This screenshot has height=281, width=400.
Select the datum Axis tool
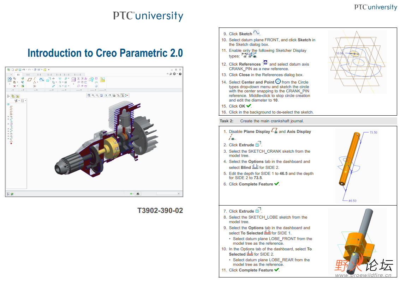35,79
